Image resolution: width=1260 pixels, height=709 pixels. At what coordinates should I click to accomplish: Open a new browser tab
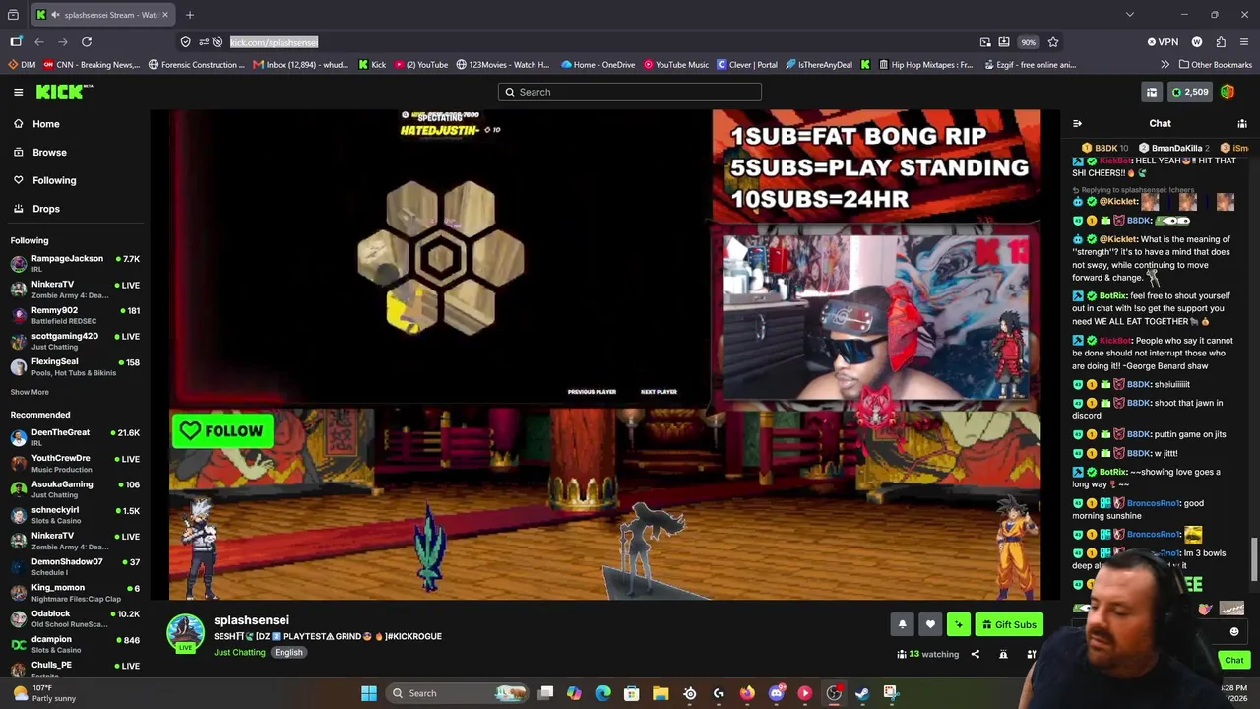coord(190,15)
